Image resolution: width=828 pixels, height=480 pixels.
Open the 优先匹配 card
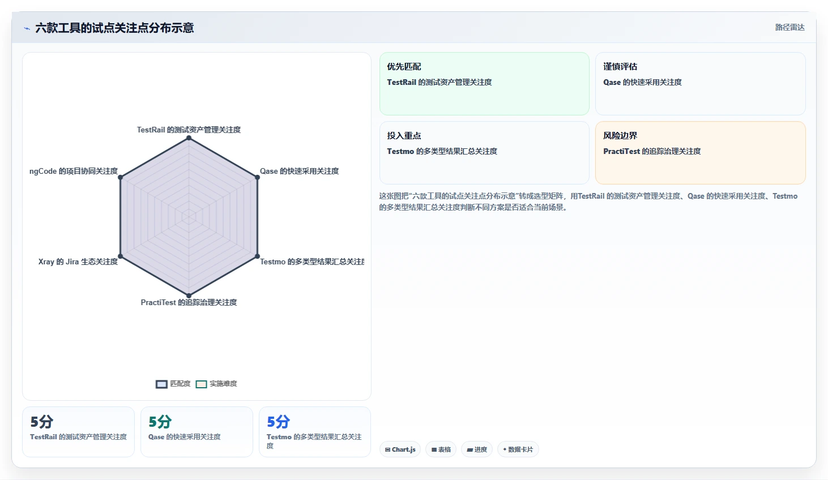pyautogui.click(x=484, y=84)
